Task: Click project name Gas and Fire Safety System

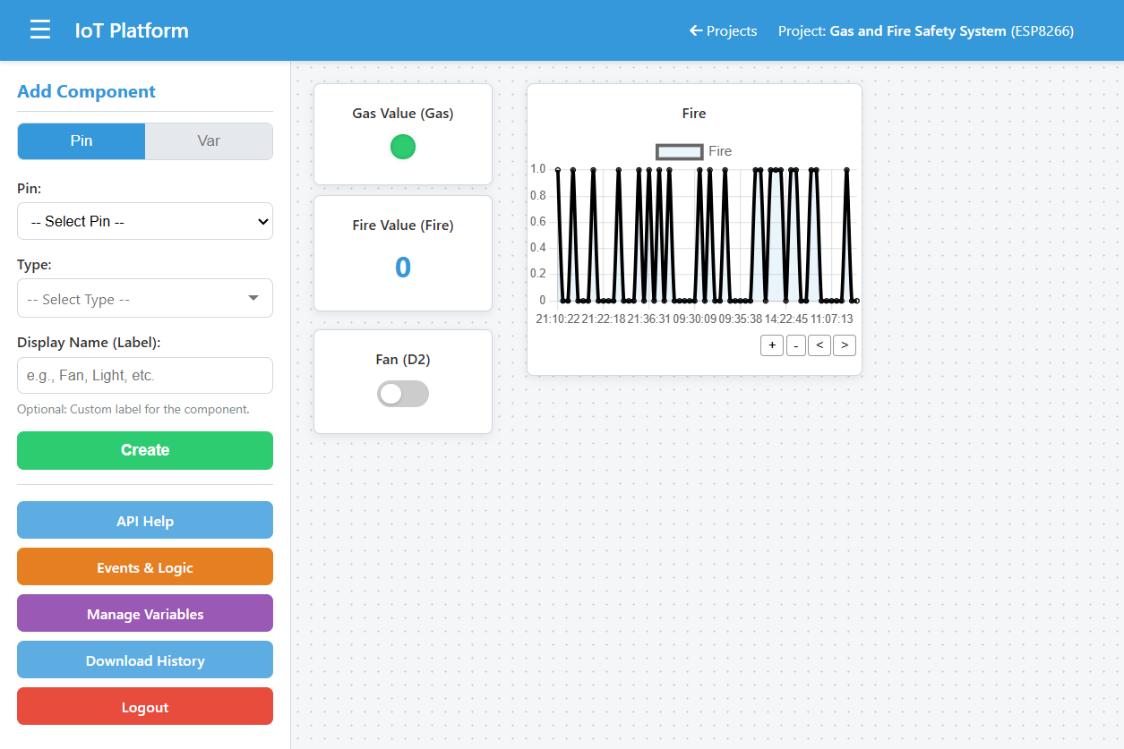Action: click(x=918, y=30)
